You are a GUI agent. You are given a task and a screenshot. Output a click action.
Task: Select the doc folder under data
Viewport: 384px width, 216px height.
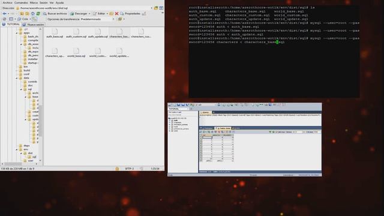pyautogui.click(x=30, y=85)
